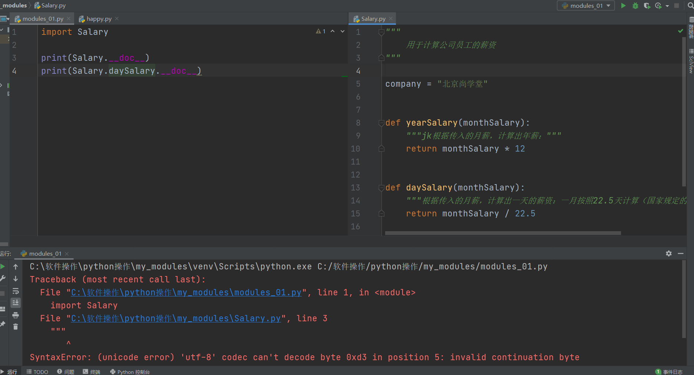Click the import Salary line in modules_01.py
The height and width of the screenshot is (375, 694).
pyautogui.click(x=75, y=32)
